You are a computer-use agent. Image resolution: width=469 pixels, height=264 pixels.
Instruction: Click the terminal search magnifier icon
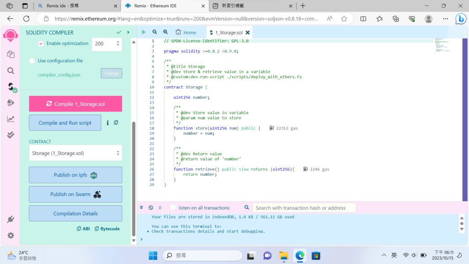tap(246, 208)
